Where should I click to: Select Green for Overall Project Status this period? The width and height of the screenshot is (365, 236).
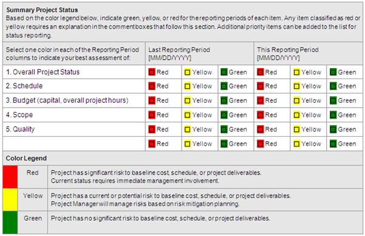tap(333, 72)
